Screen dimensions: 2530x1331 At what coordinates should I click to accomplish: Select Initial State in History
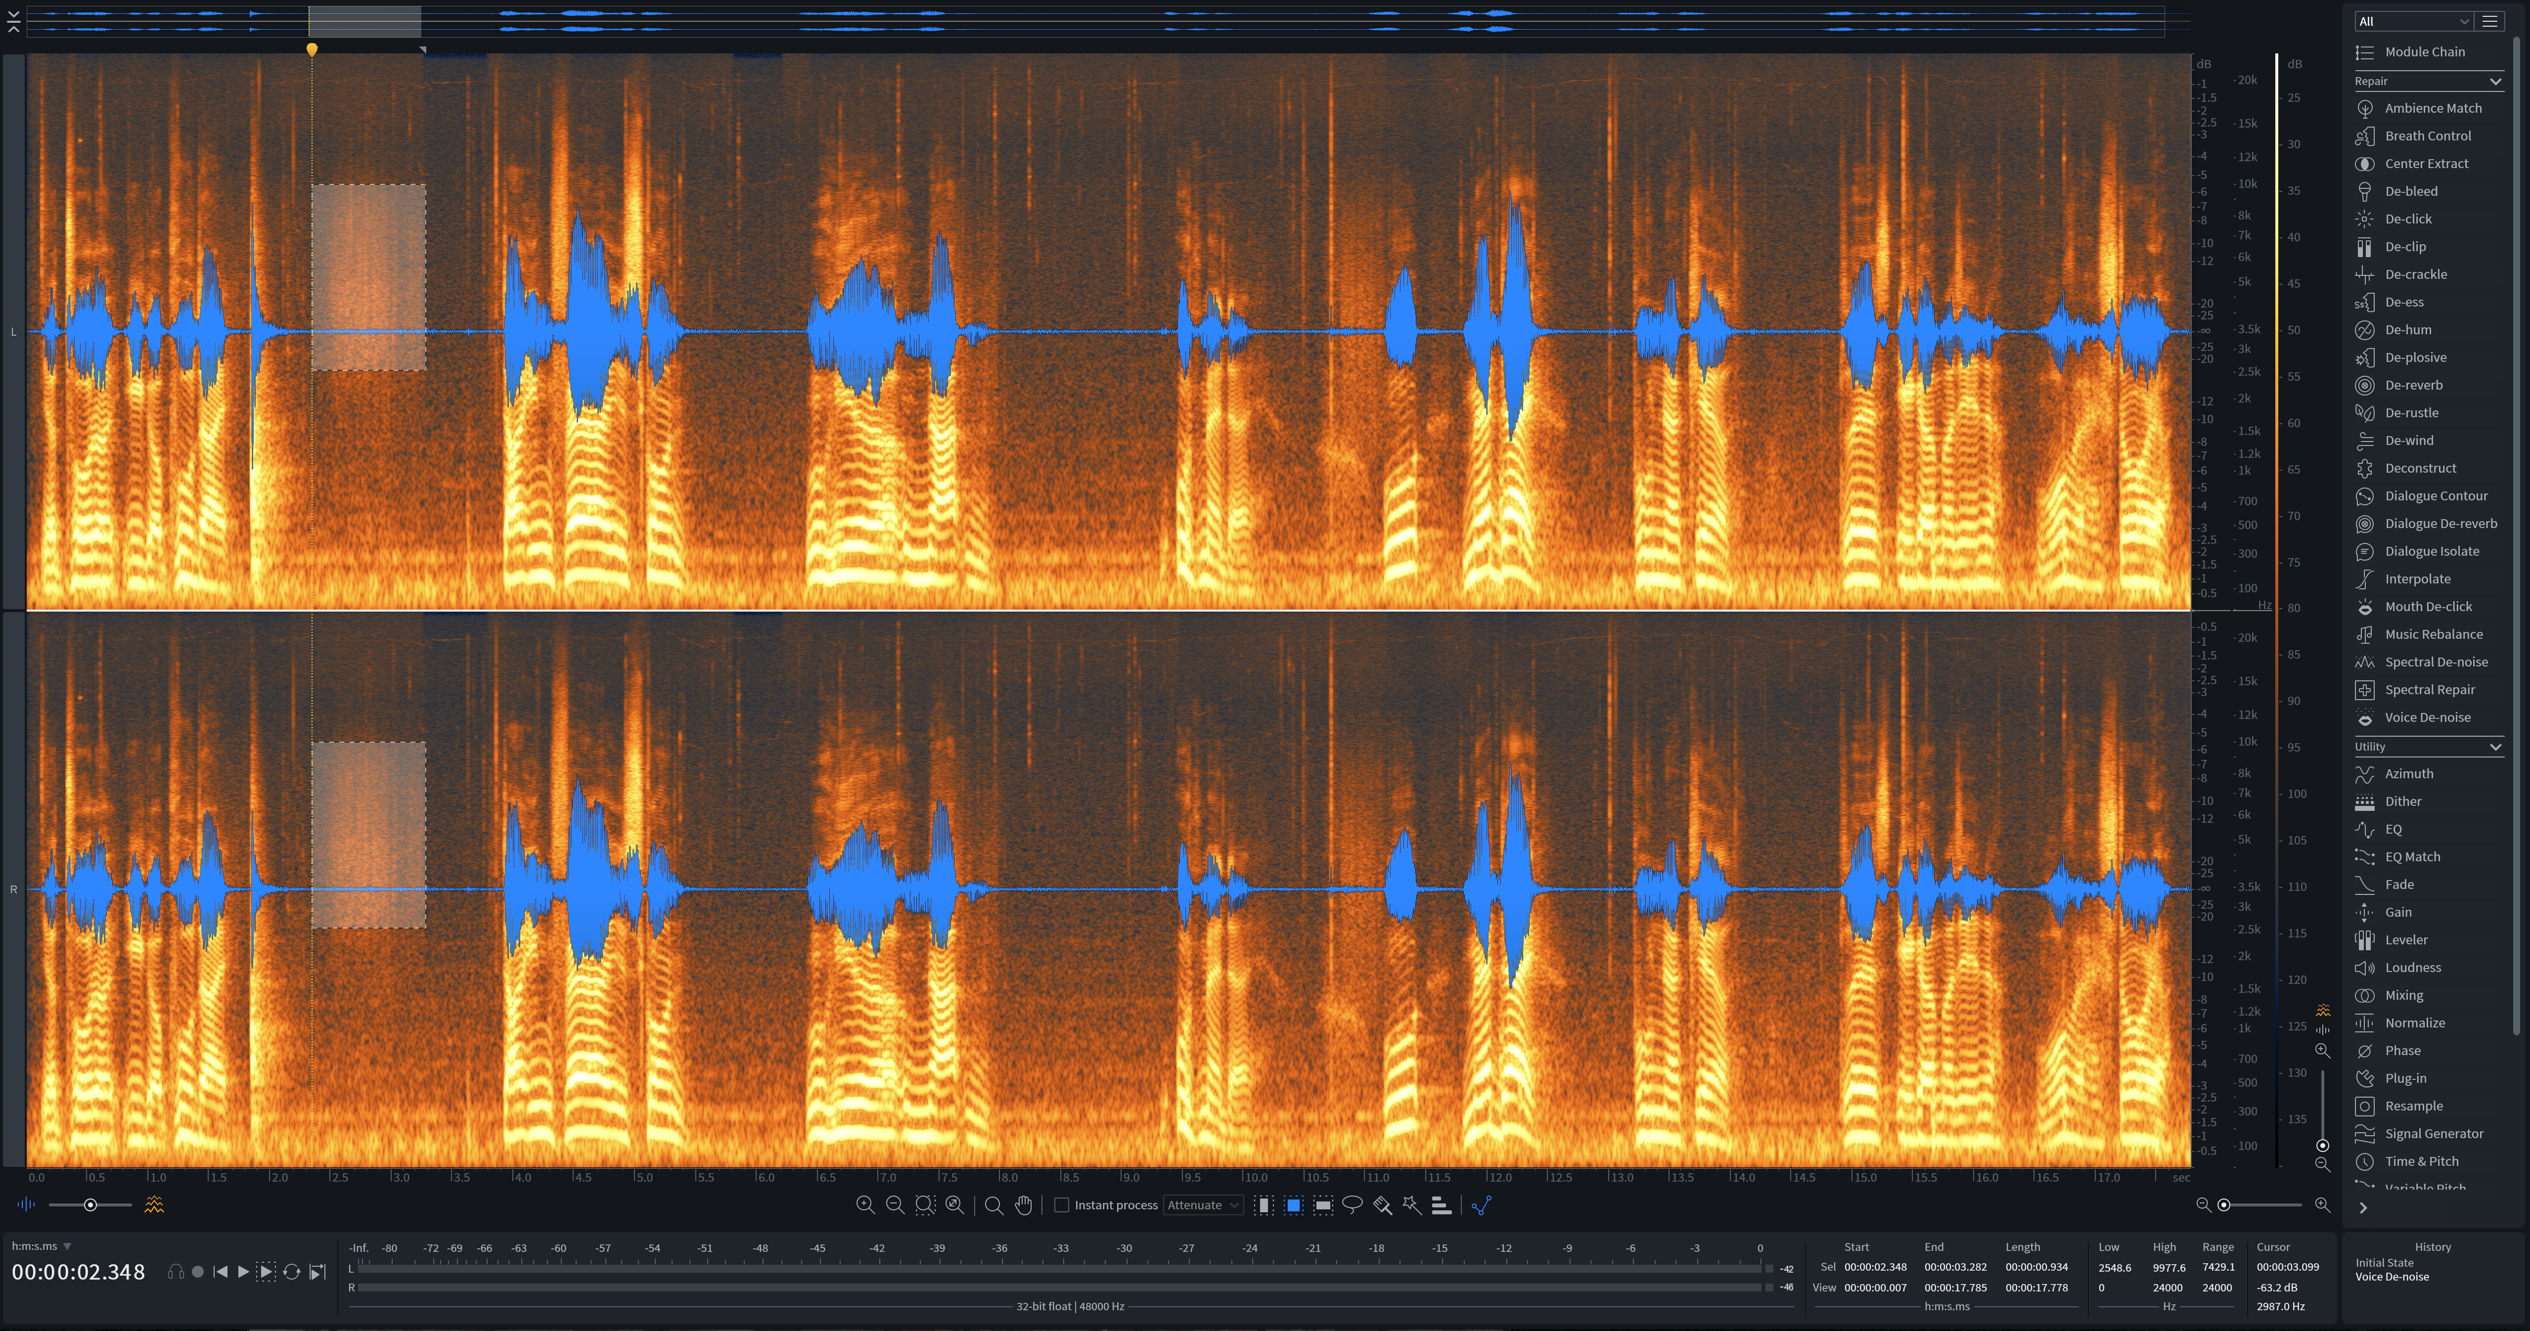tap(2384, 1263)
